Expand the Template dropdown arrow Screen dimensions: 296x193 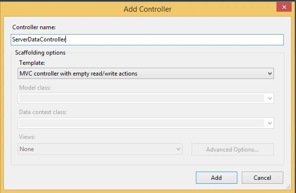click(x=270, y=74)
